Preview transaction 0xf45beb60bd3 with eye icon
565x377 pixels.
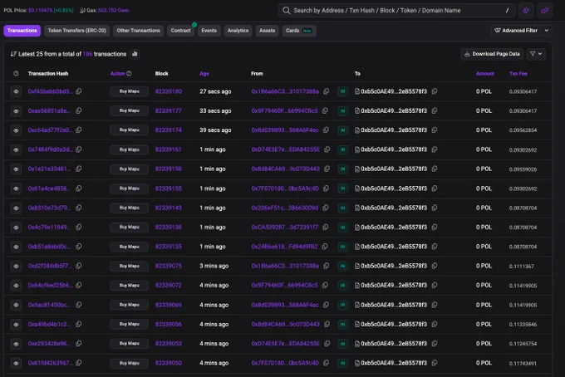click(16, 91)
